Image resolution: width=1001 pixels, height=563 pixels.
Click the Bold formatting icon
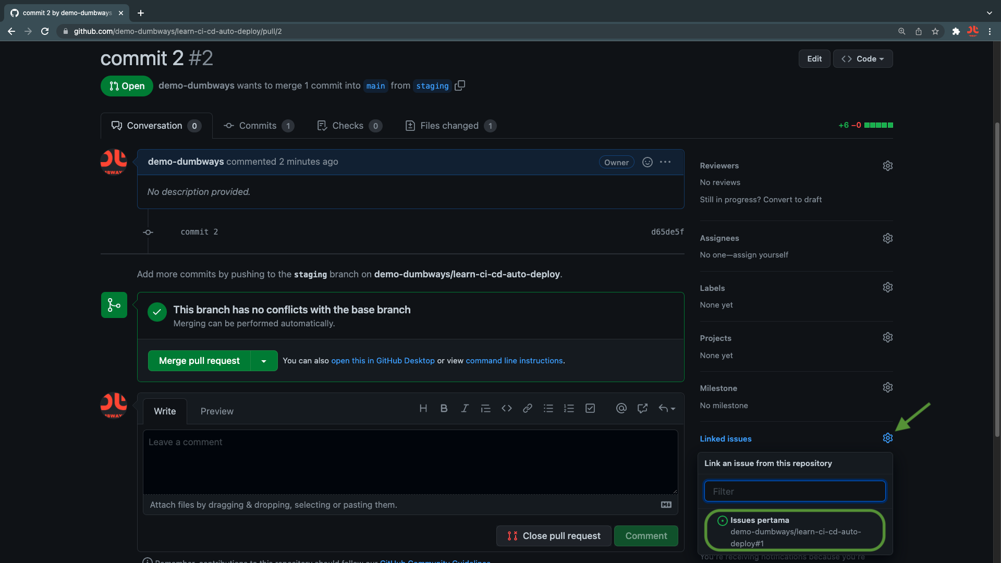point(444,408)
